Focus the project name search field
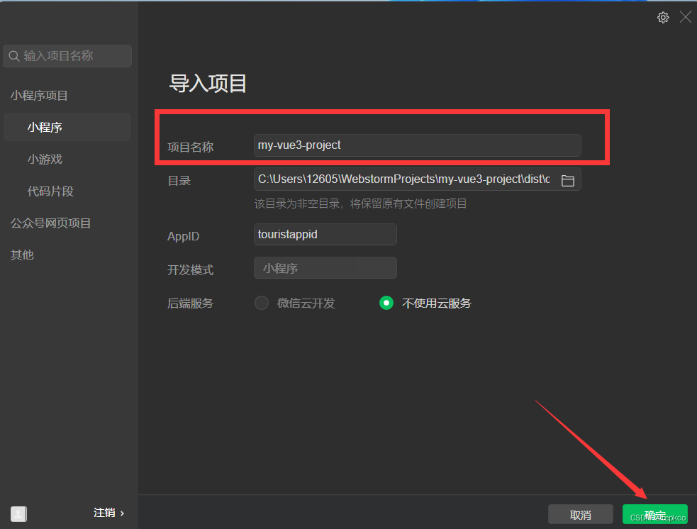This screenshot has height=529, width=697. pyautogui.click(x=67, y=56)
